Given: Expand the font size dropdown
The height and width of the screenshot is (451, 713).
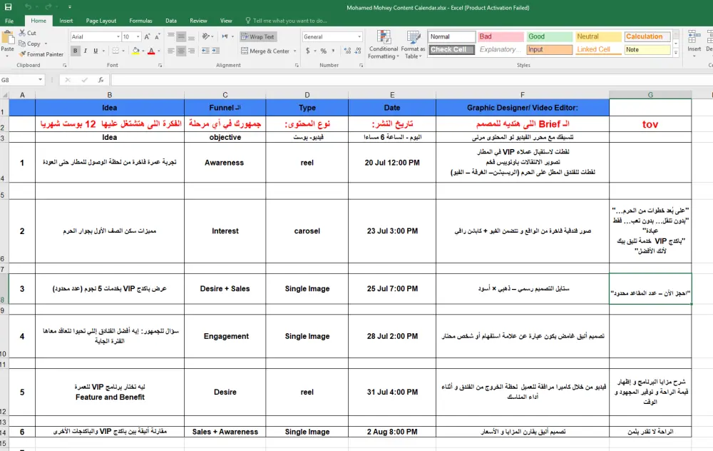Looking at the screenshot, I should [x=138, y=36].
